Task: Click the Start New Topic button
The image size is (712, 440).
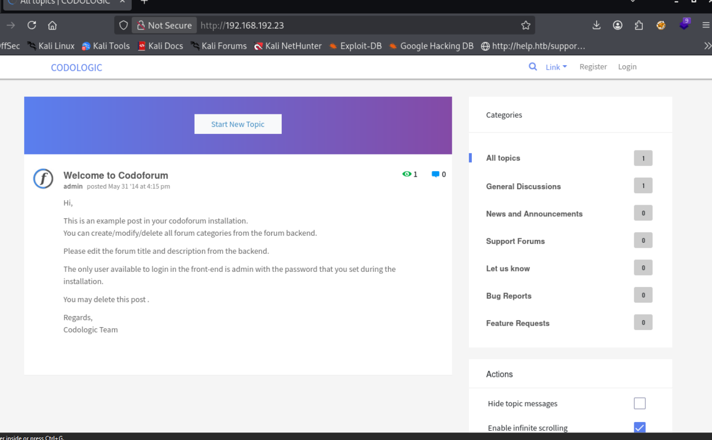Action: pos(238,124)
